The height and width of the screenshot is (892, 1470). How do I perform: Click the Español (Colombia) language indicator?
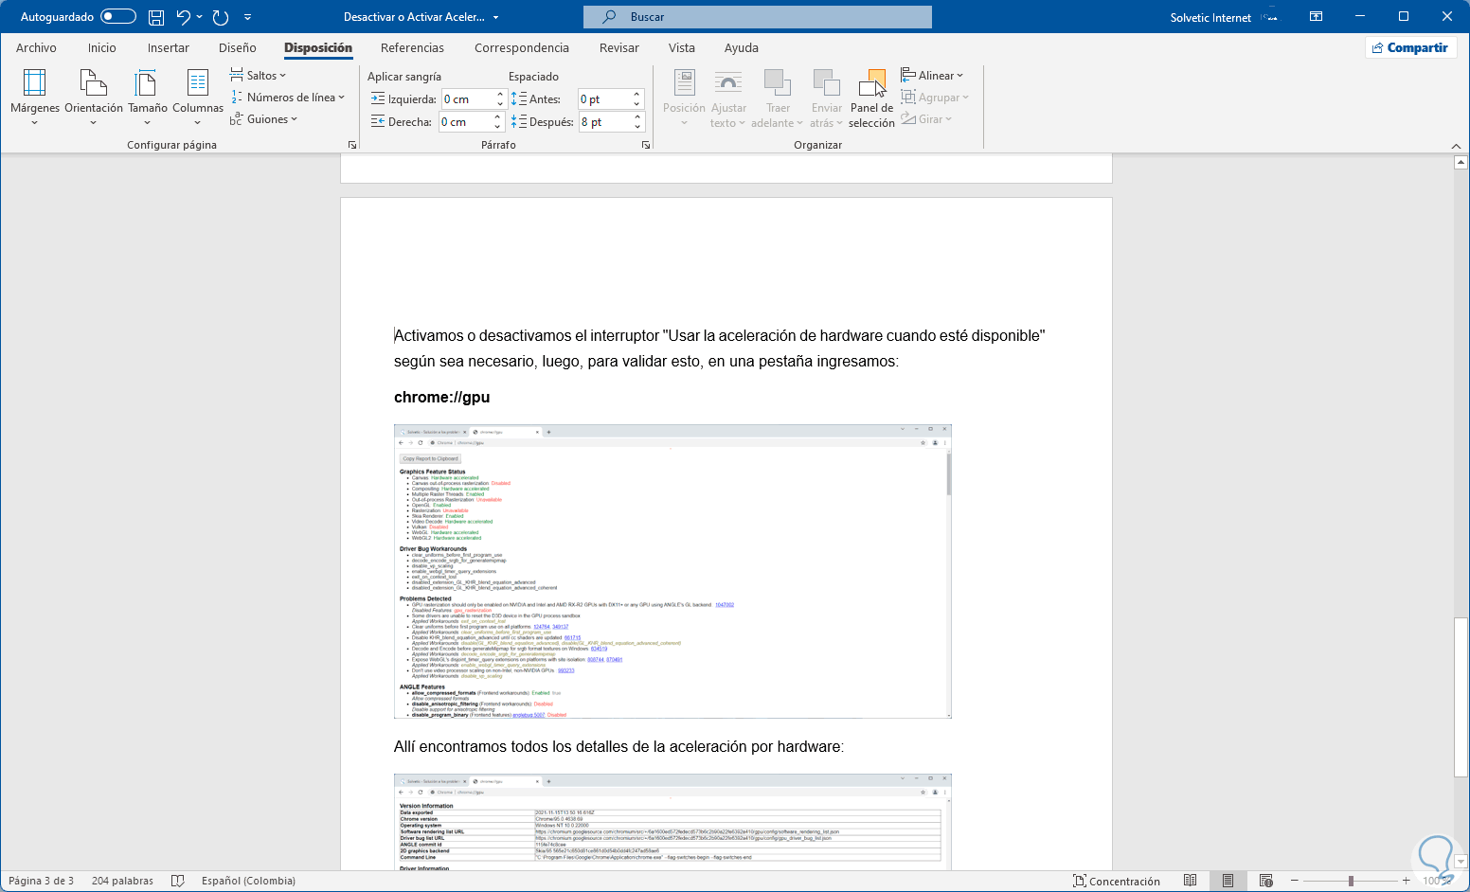[248, 881]
